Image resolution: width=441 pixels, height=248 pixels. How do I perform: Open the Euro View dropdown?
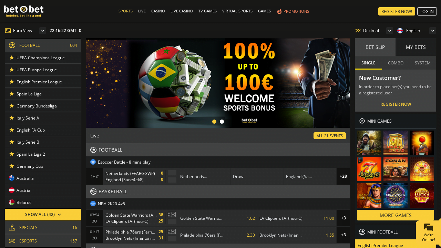pos(43,31)
